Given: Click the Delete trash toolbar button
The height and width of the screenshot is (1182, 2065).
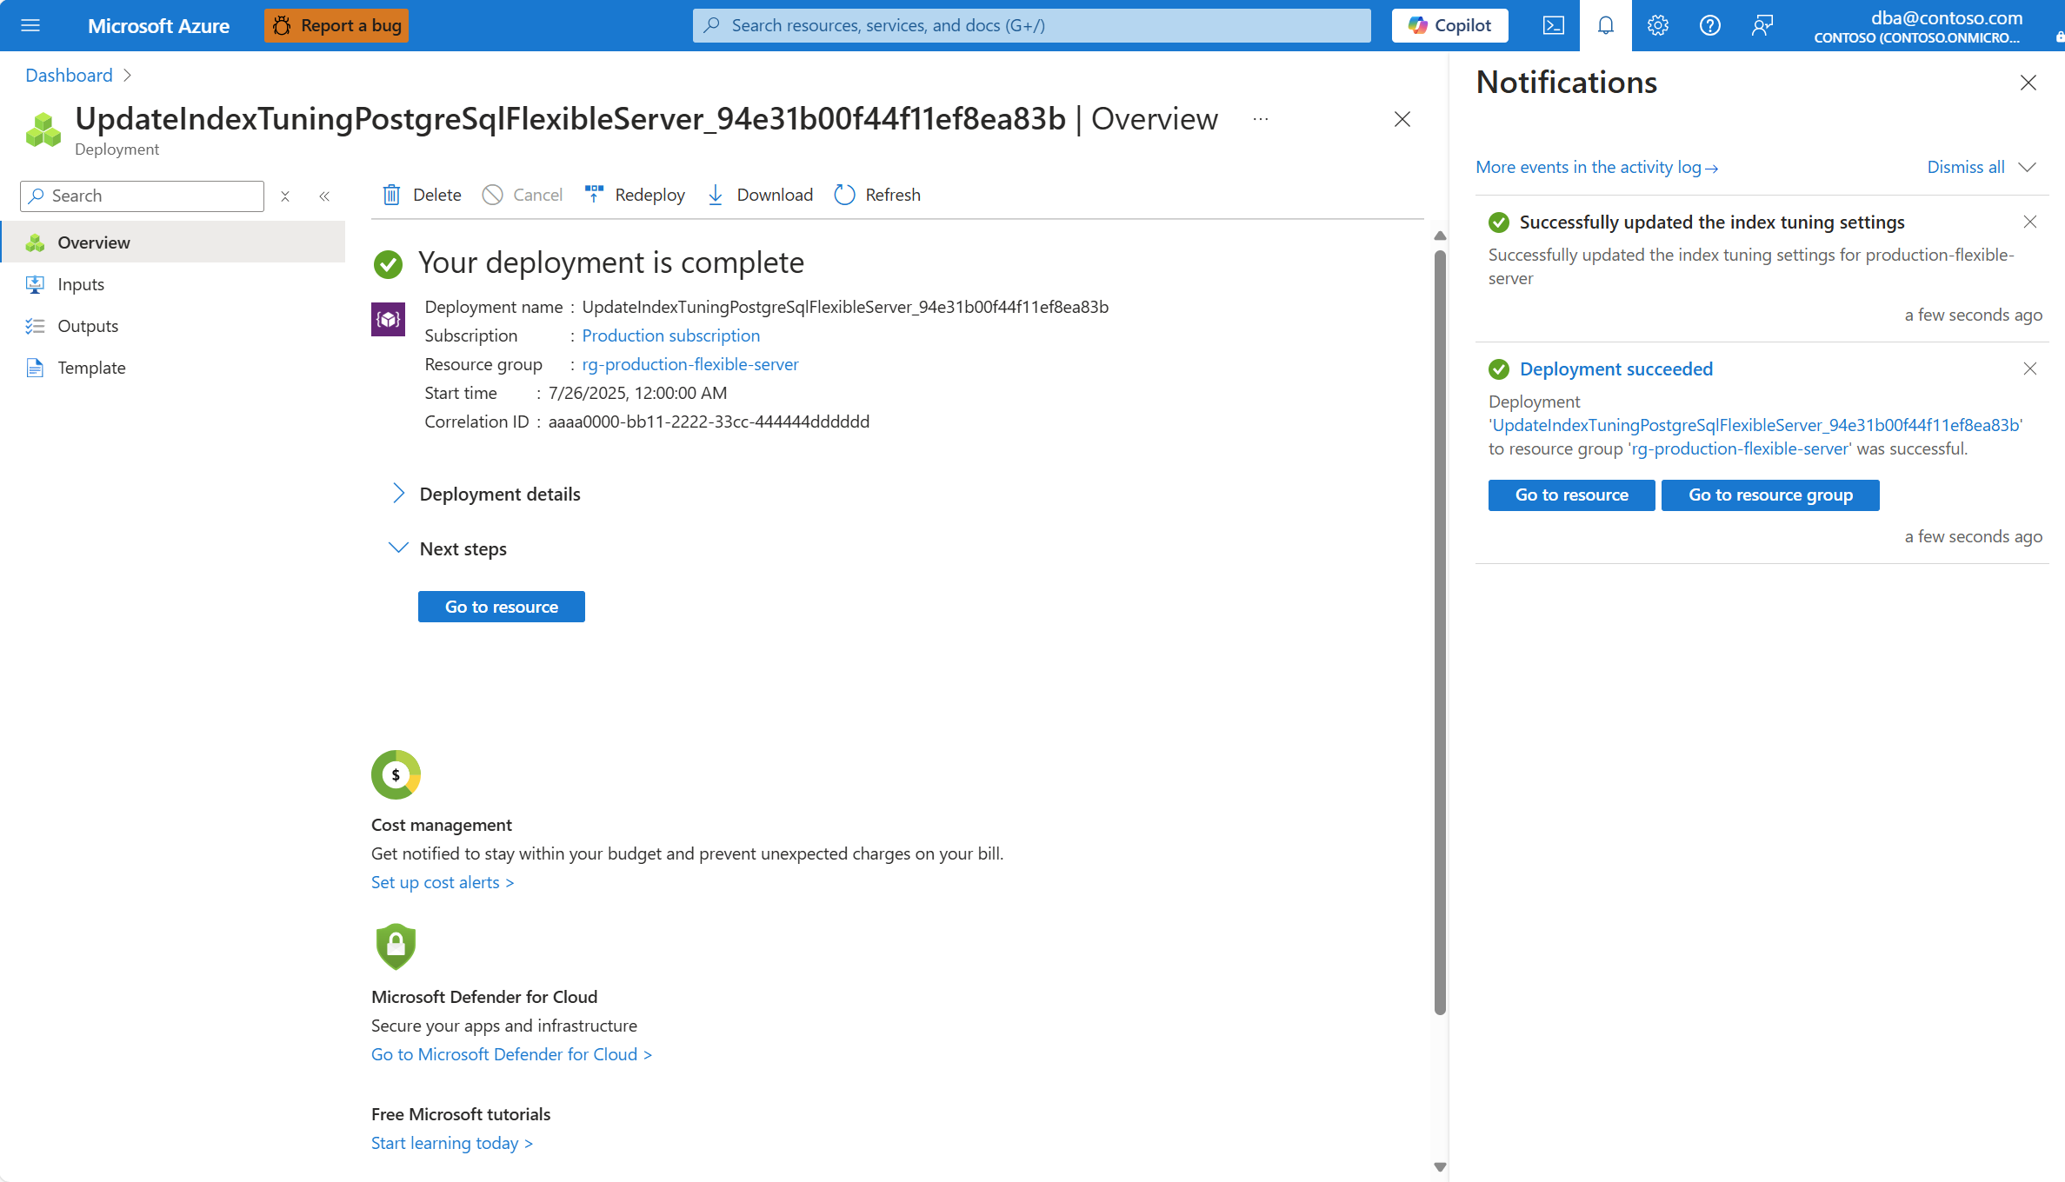Looking at the screenshot, I should coord(422,195).
